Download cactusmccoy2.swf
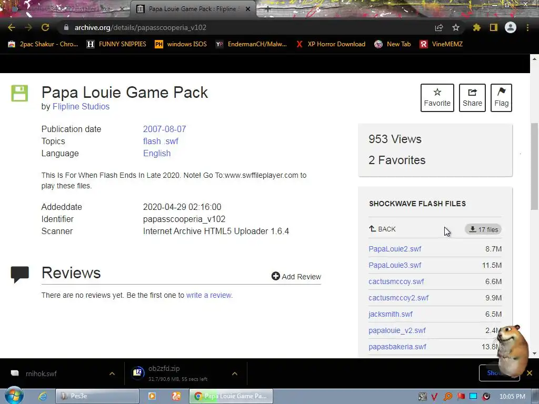Image resolution: width=539 pixels, height=404 pixels. pos(398,298)
